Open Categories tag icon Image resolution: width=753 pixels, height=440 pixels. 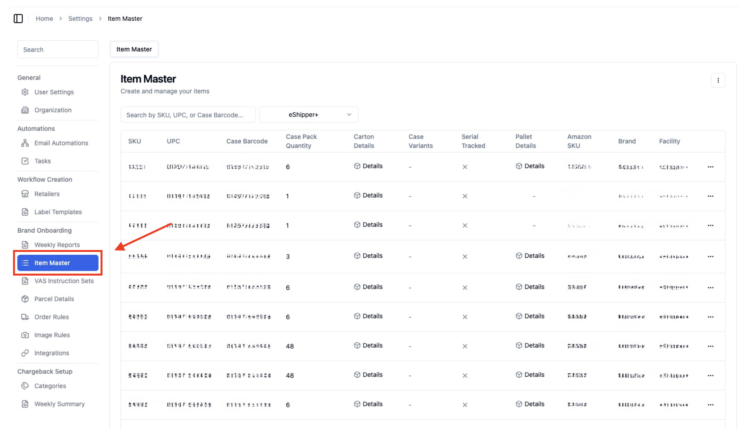click(25, 386)
